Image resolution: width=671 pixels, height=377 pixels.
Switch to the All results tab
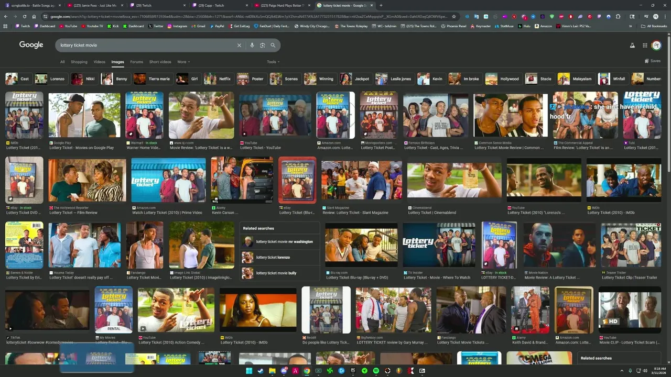(x=62, y=62)
